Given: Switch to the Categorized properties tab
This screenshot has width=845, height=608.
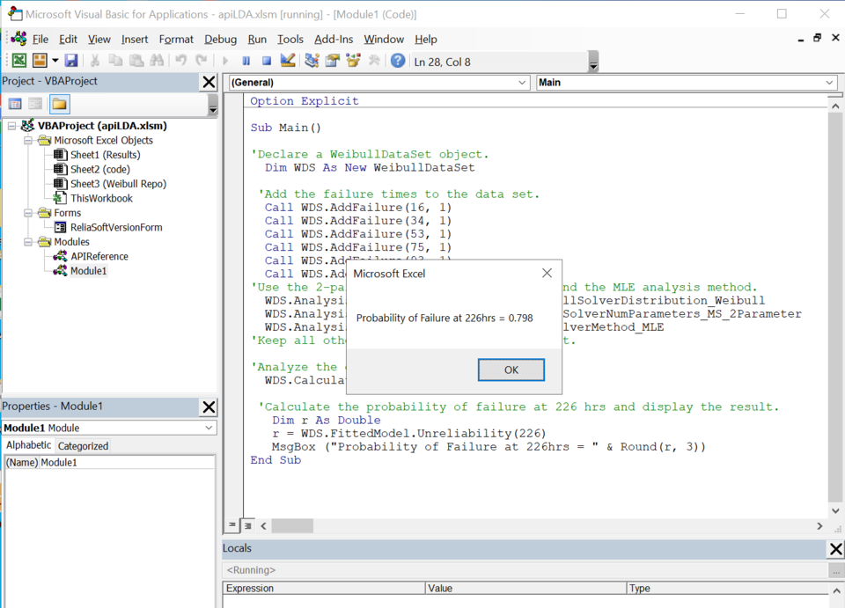Looking at the screenshot, I should click(83, 446).
